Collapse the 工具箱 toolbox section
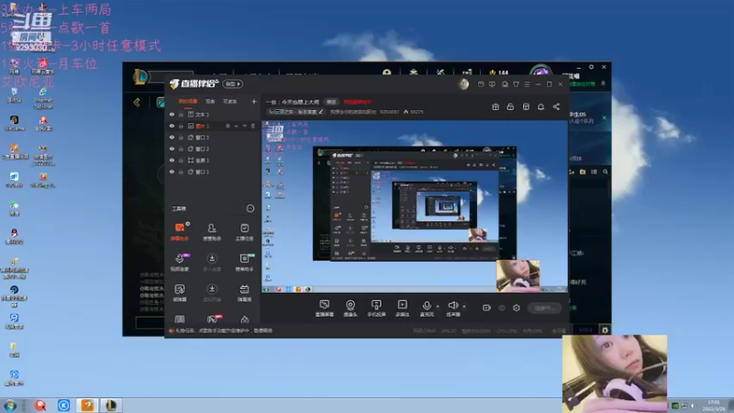This screenshot has width=734, height=413. (x=250, y=208)
